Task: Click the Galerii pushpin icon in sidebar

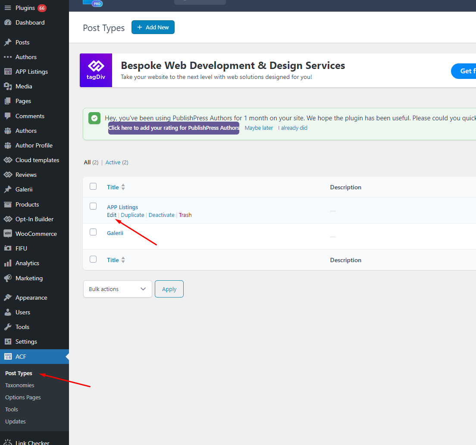Action: [x=8, y=189]
